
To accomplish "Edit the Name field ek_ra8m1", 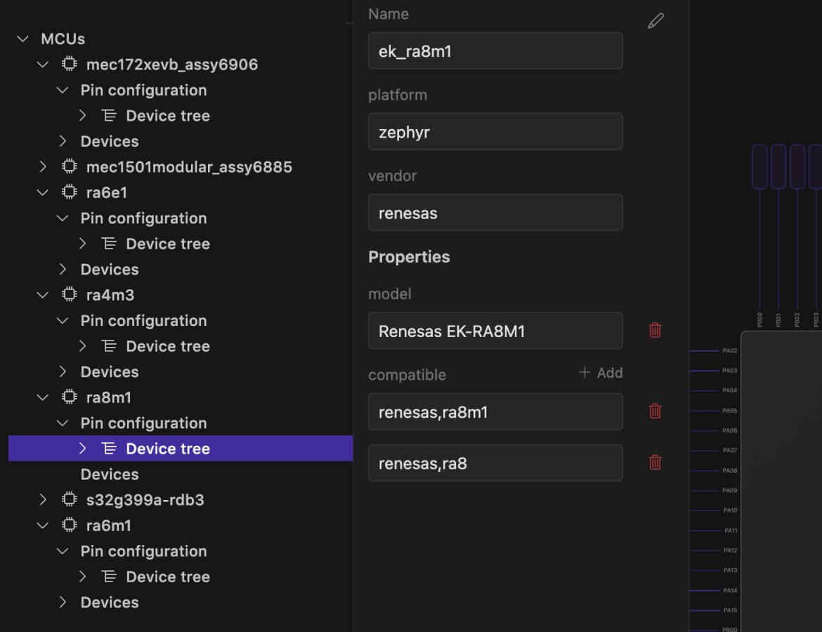I will click(495, 51).
